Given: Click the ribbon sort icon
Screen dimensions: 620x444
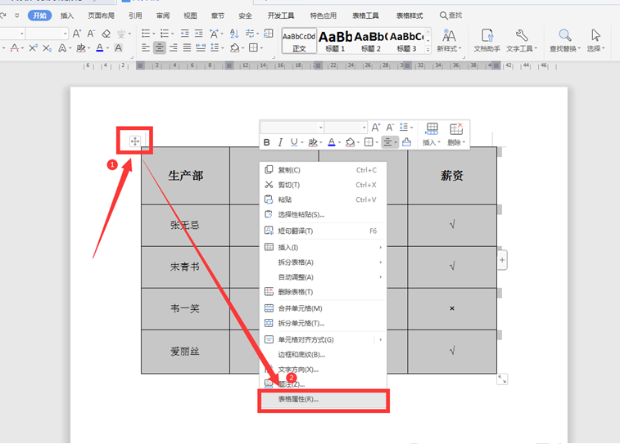Looking at the screenshot, I should pyautogui.click(x=234, y=34).
